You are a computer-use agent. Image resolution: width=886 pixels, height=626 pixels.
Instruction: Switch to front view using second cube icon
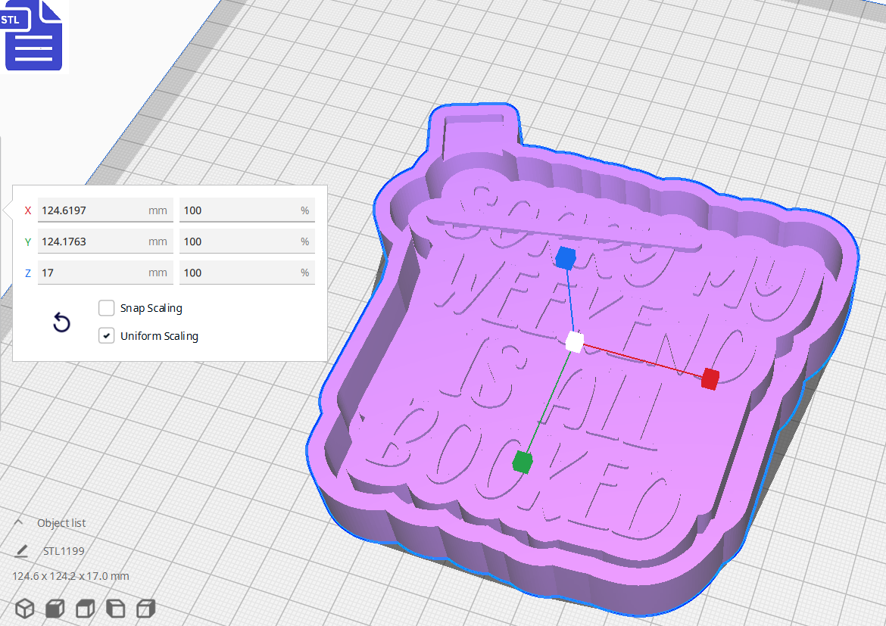(55, 608)
